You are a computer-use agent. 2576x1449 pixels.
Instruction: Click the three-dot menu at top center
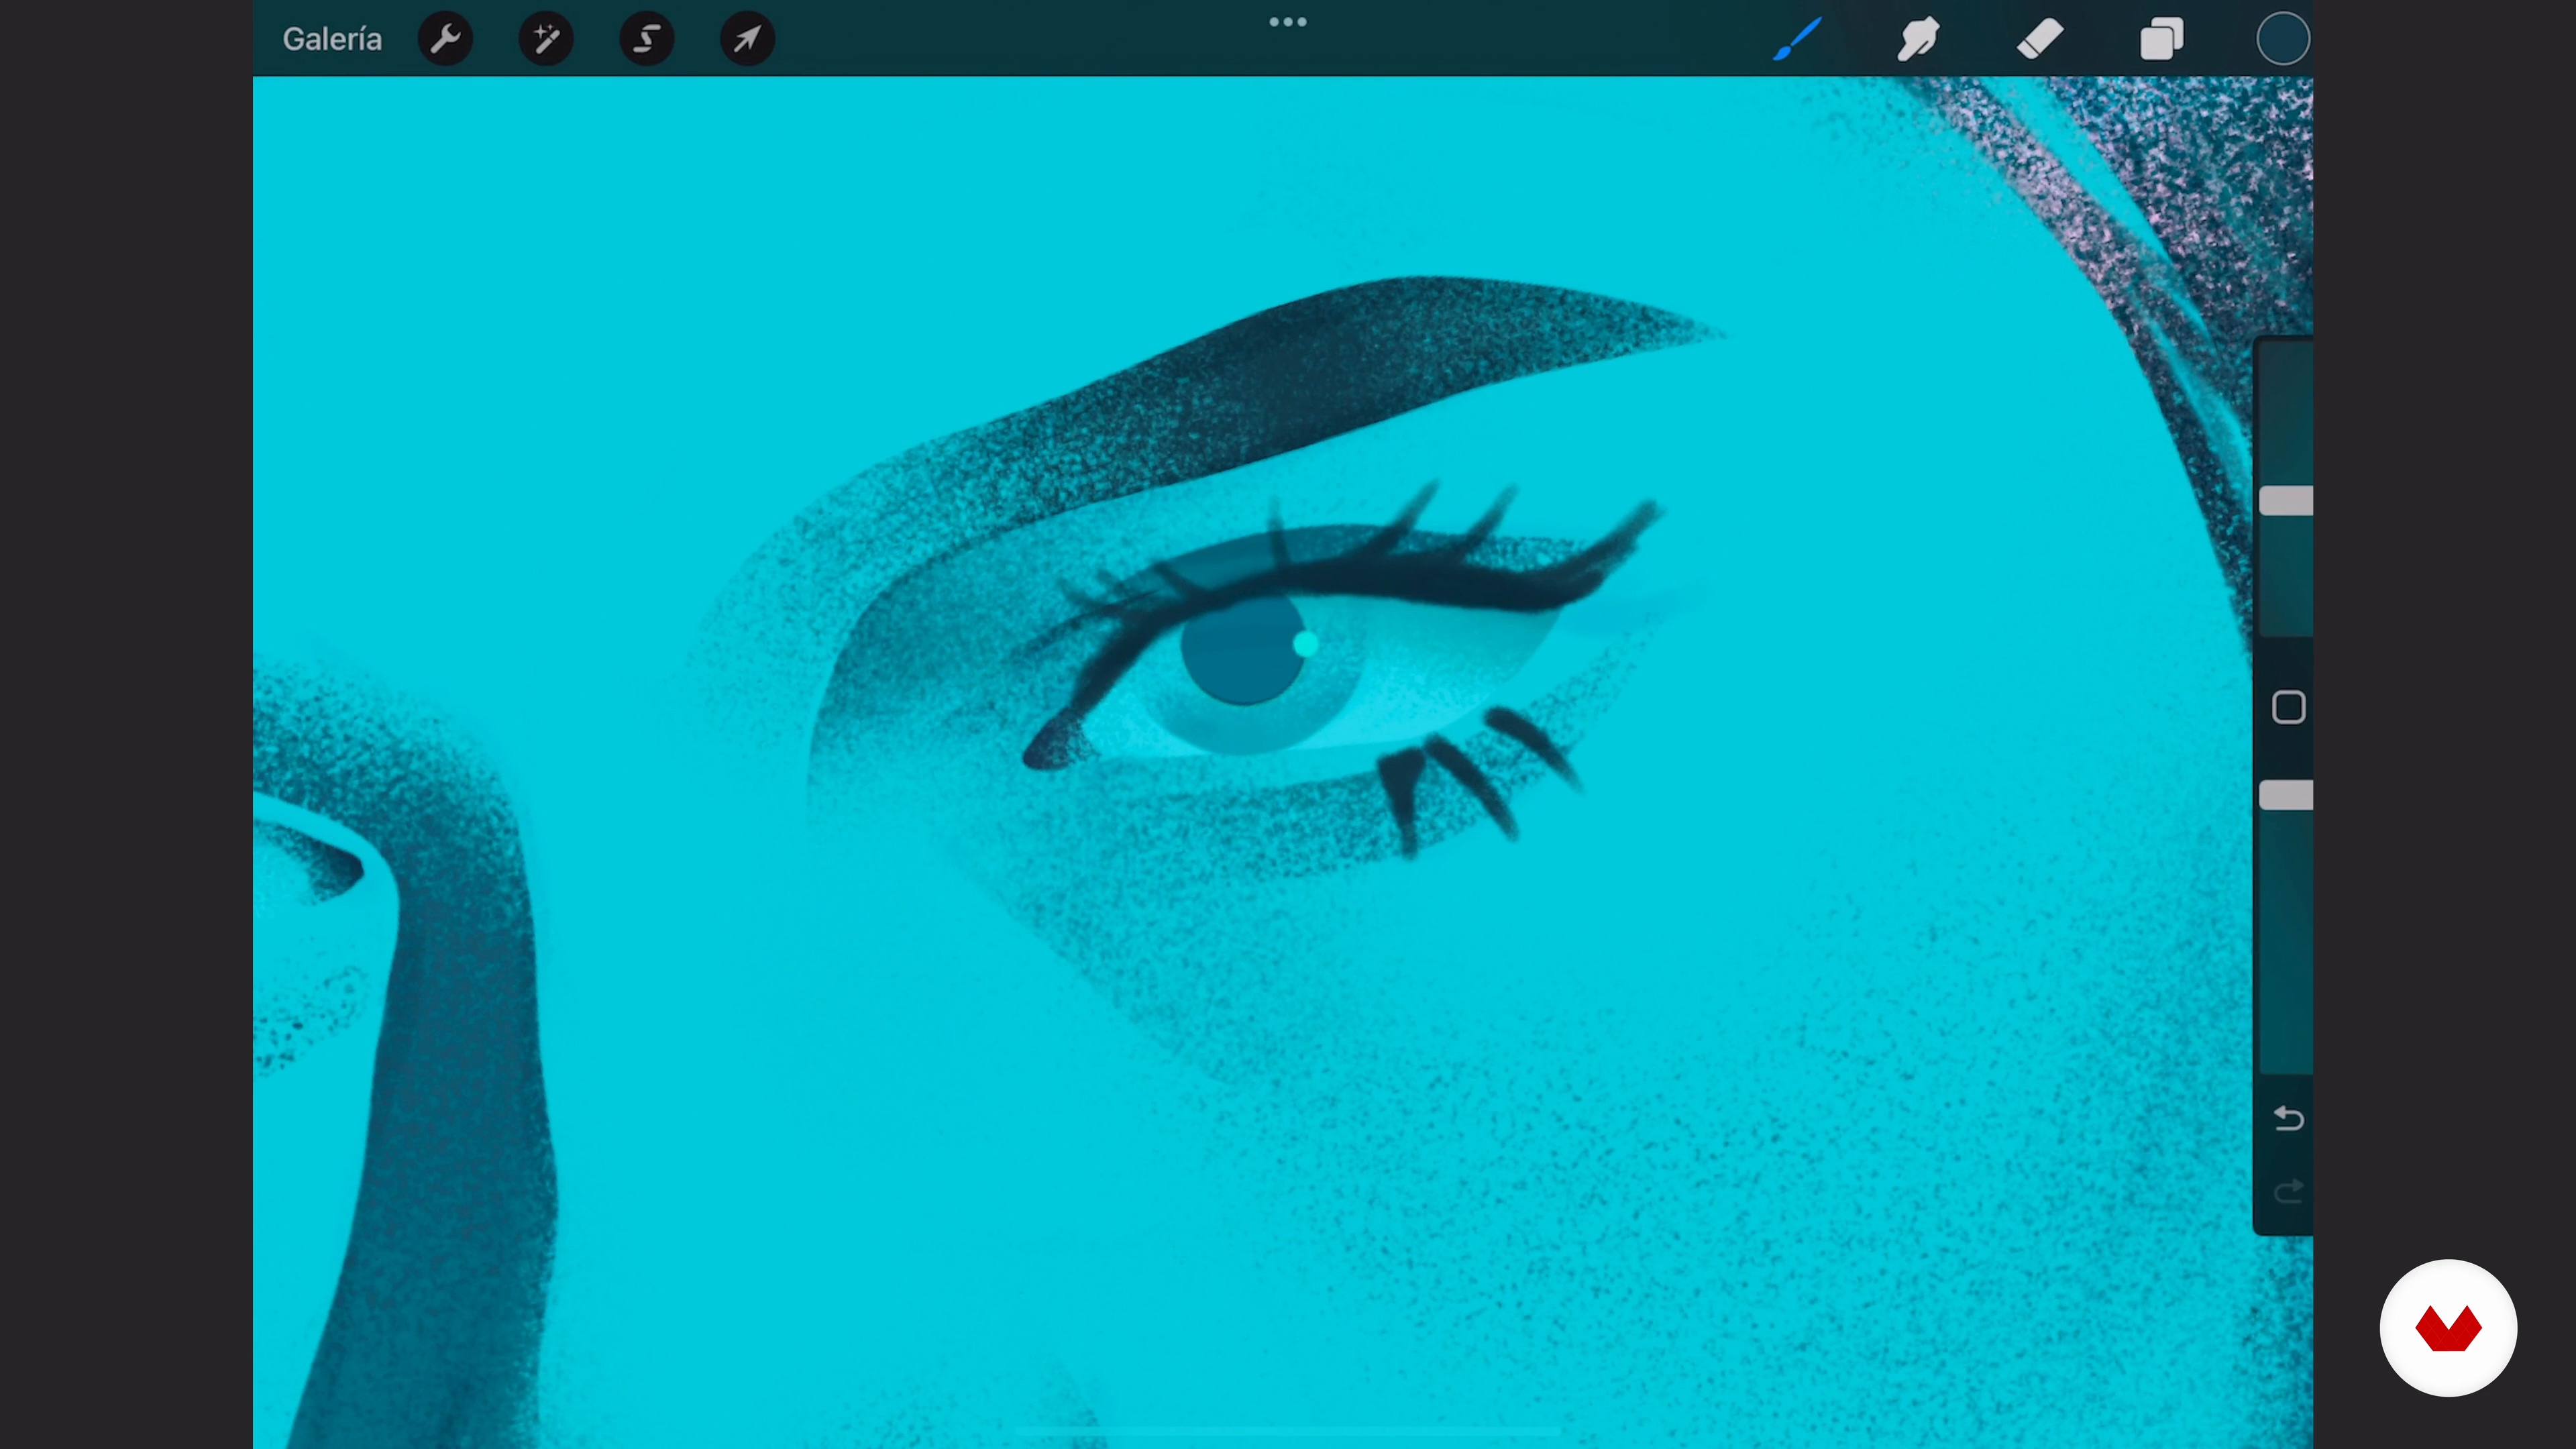[x=1288, y=22]
